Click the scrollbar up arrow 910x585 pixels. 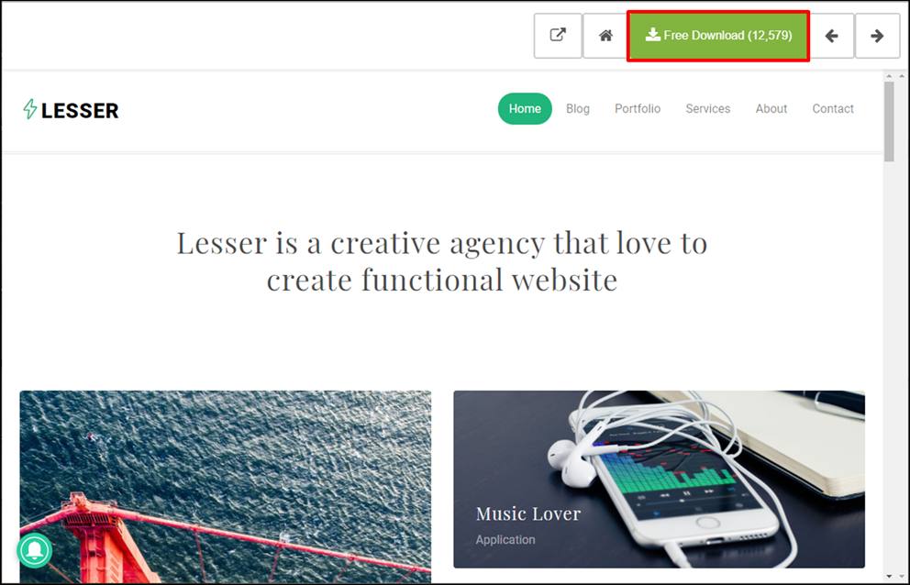click(889, 76)
